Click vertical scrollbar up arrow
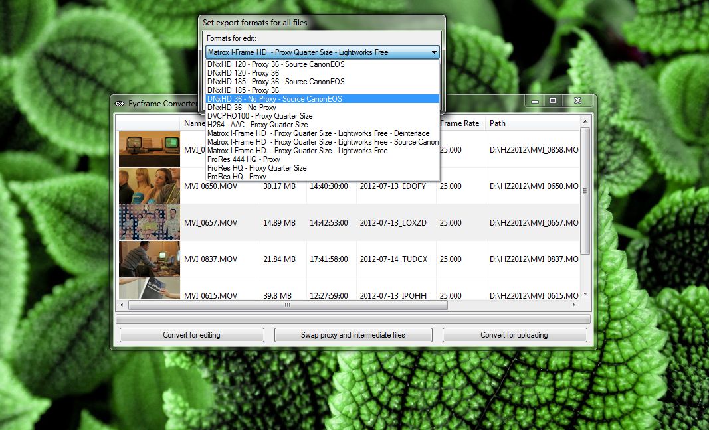709x430 pixels. pos(585,121)
